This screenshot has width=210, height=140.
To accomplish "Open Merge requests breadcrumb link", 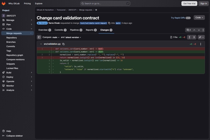I will point(86,10).
